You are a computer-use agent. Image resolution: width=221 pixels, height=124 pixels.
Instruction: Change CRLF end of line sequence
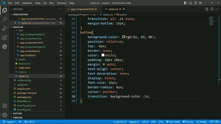click(153, 122)
